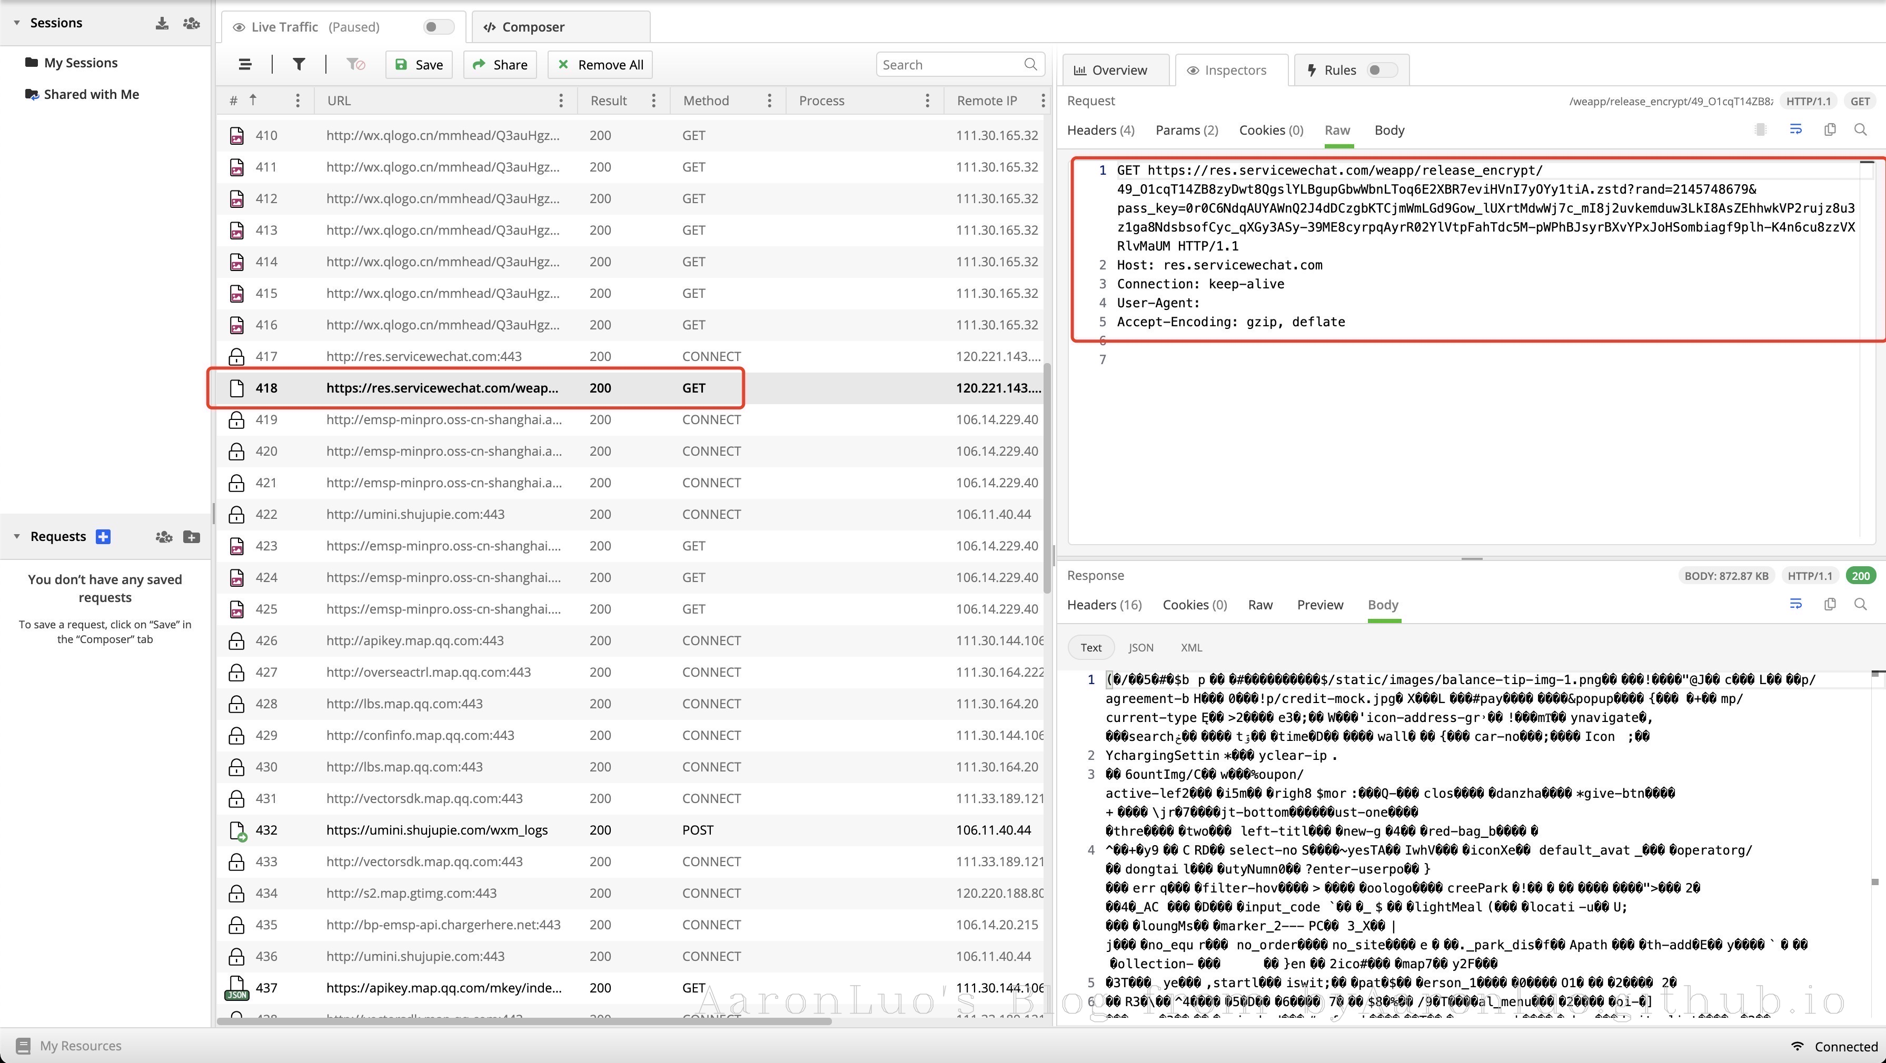Click new folder icon in Requests panel
The width and height of the screenshot is (1886, 1063).
click(191, 537)
